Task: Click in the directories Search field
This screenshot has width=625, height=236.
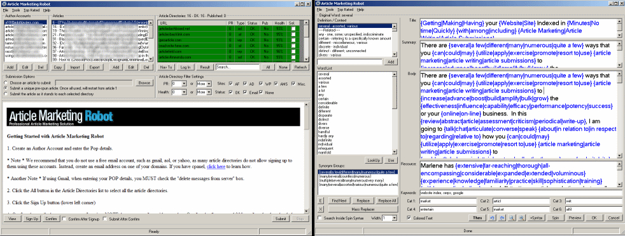Action: pyautogui.click(x=237, y=67)
